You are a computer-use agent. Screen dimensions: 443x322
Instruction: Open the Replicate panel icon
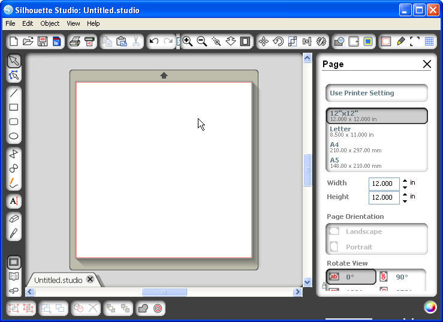pos(321,41)
